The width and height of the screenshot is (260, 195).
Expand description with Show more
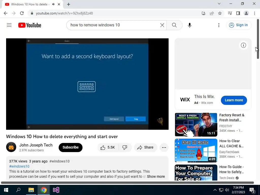(x=156, y=176)
